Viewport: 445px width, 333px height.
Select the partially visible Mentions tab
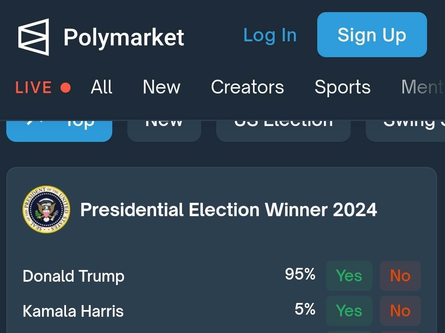tap(422, 87)
